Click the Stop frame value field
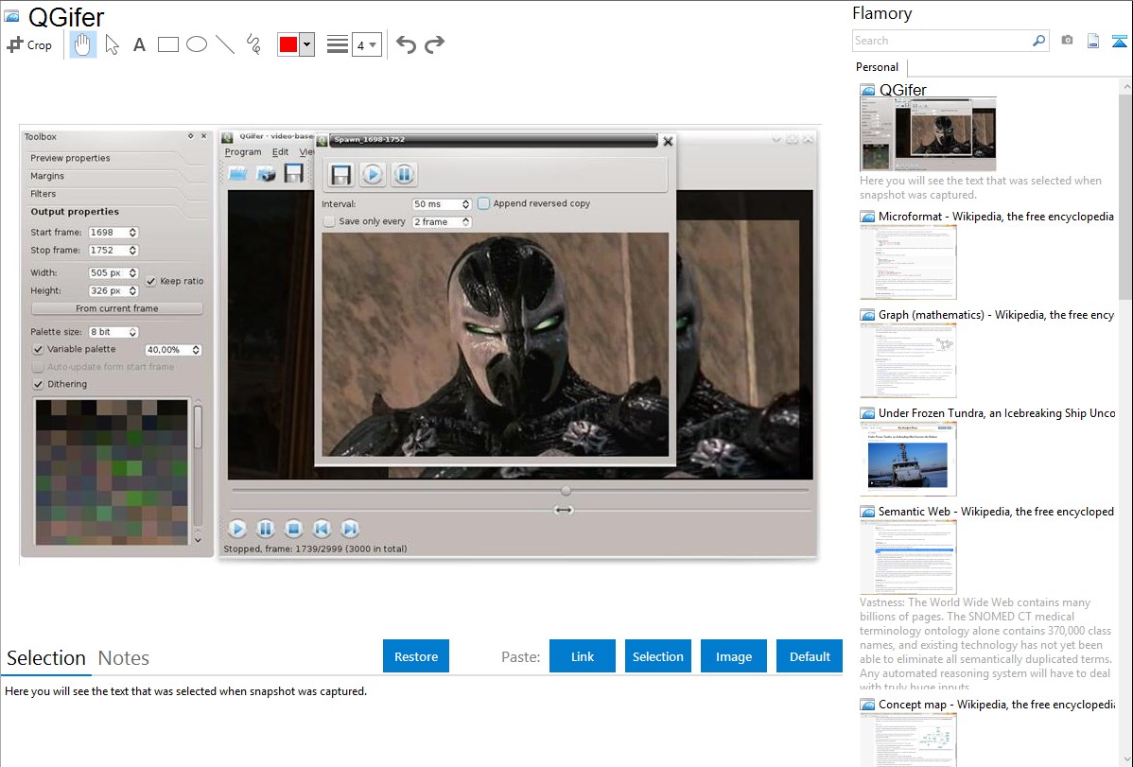 [x=108, y=250]
